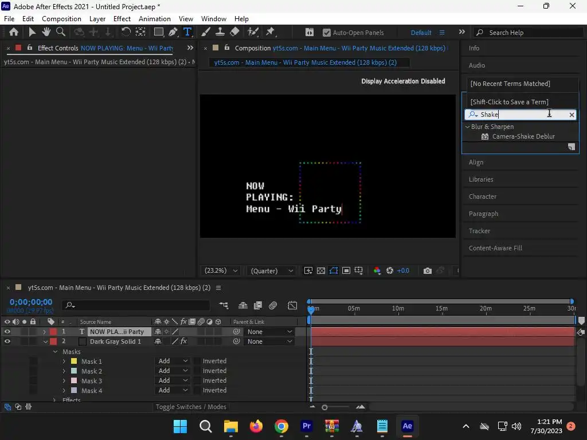Screen dimensions: 587x440
Task: Select the Rotation tool
Action: pos(126,32)
